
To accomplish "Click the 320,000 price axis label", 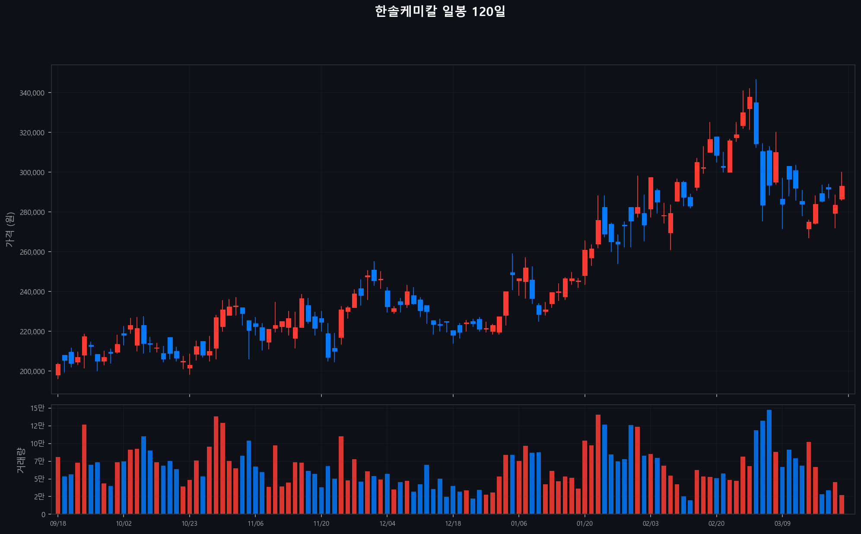I will pyautogui.click(x=32, y=133).
